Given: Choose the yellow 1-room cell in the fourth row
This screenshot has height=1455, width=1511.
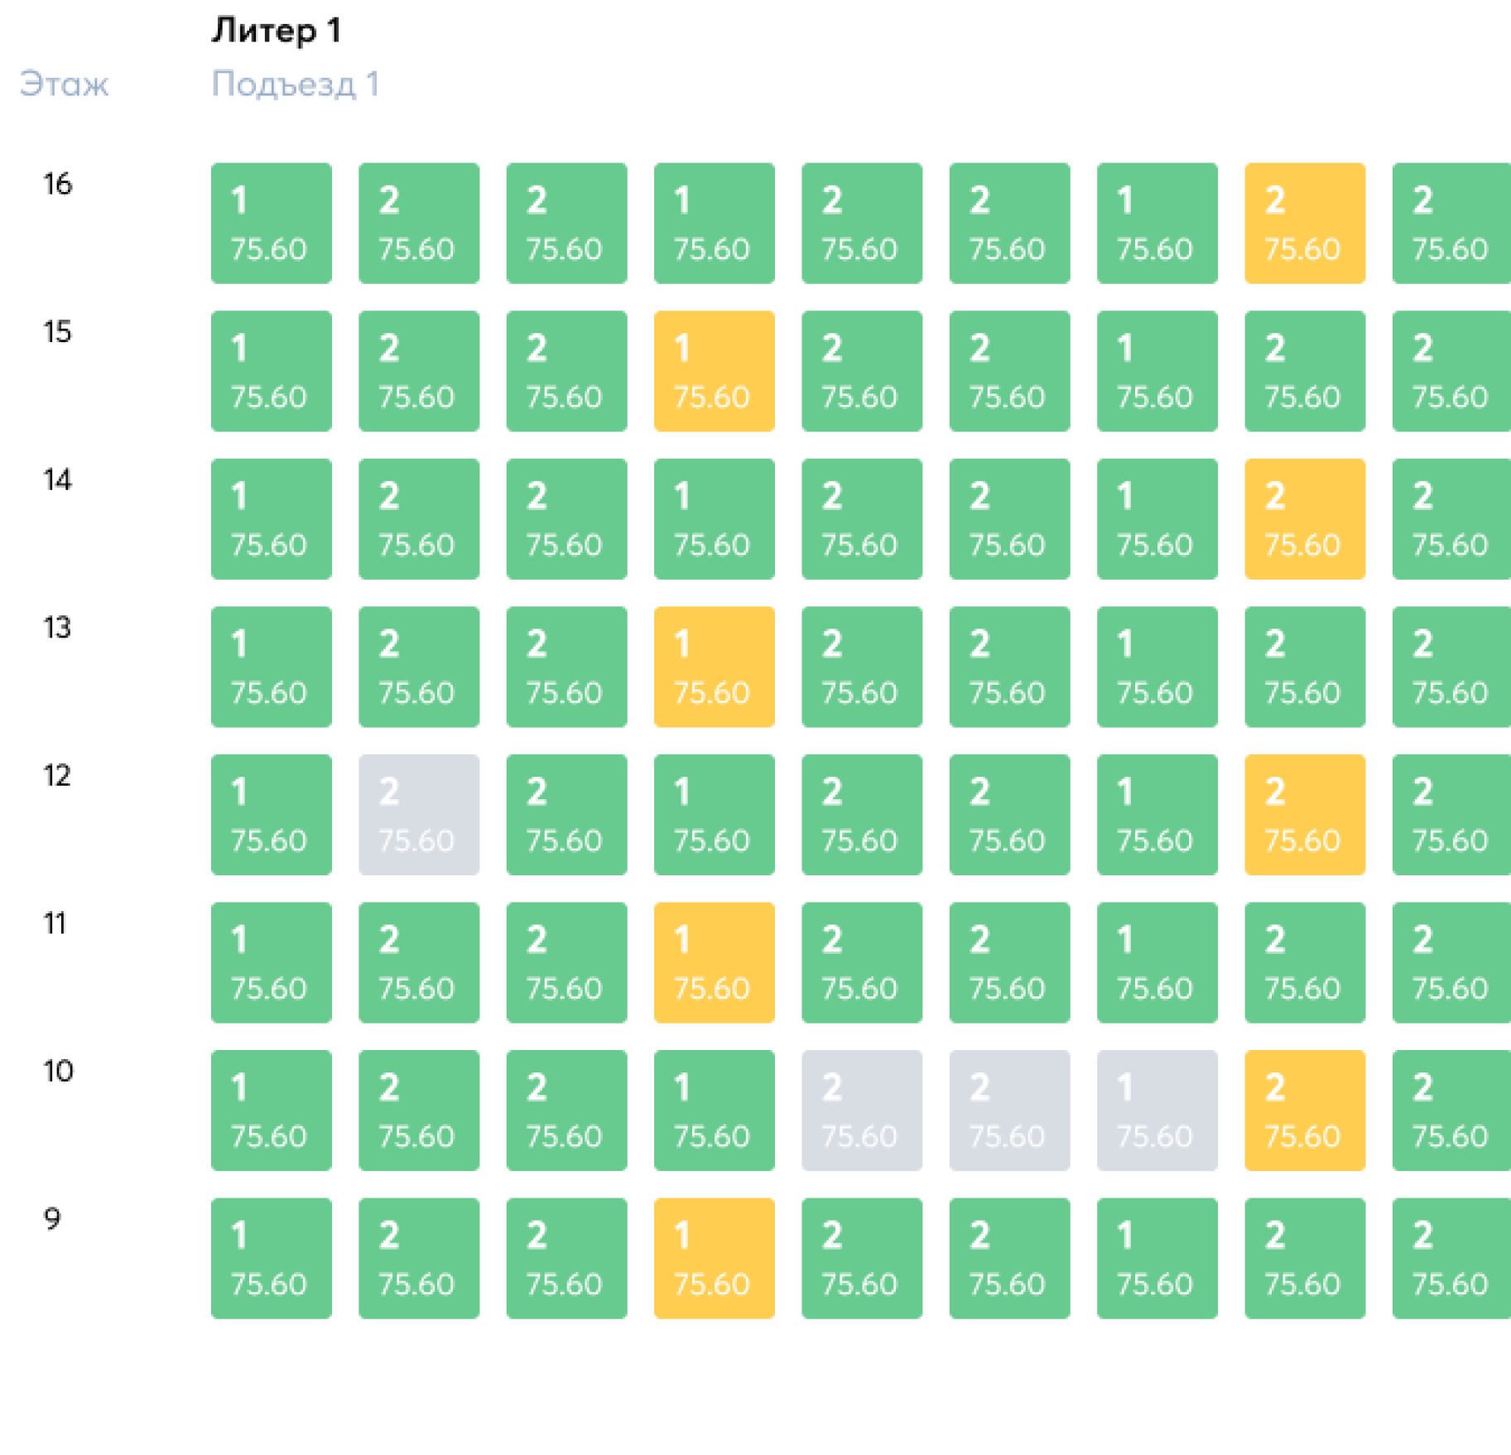Looking at the screenshot, I should (x=714, y=667).
